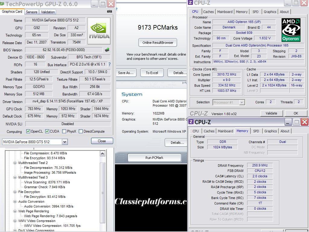Click the CAS# Latency 2.0 clocks value

click(260, 176)
